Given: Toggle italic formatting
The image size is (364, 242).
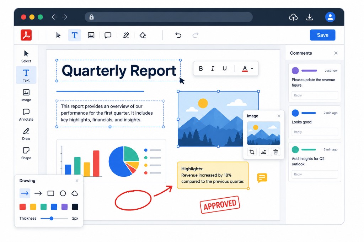Looking at the screenshot, I should (x=213, y=68).
